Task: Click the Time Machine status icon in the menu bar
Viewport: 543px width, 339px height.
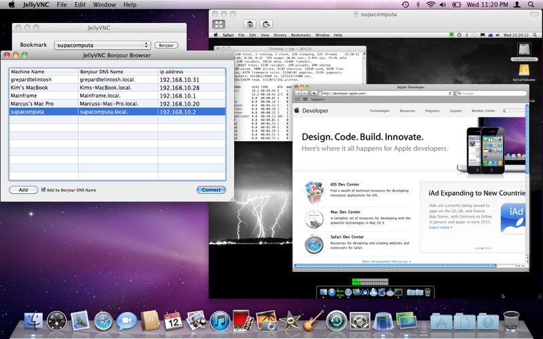Action: point(405,5)
